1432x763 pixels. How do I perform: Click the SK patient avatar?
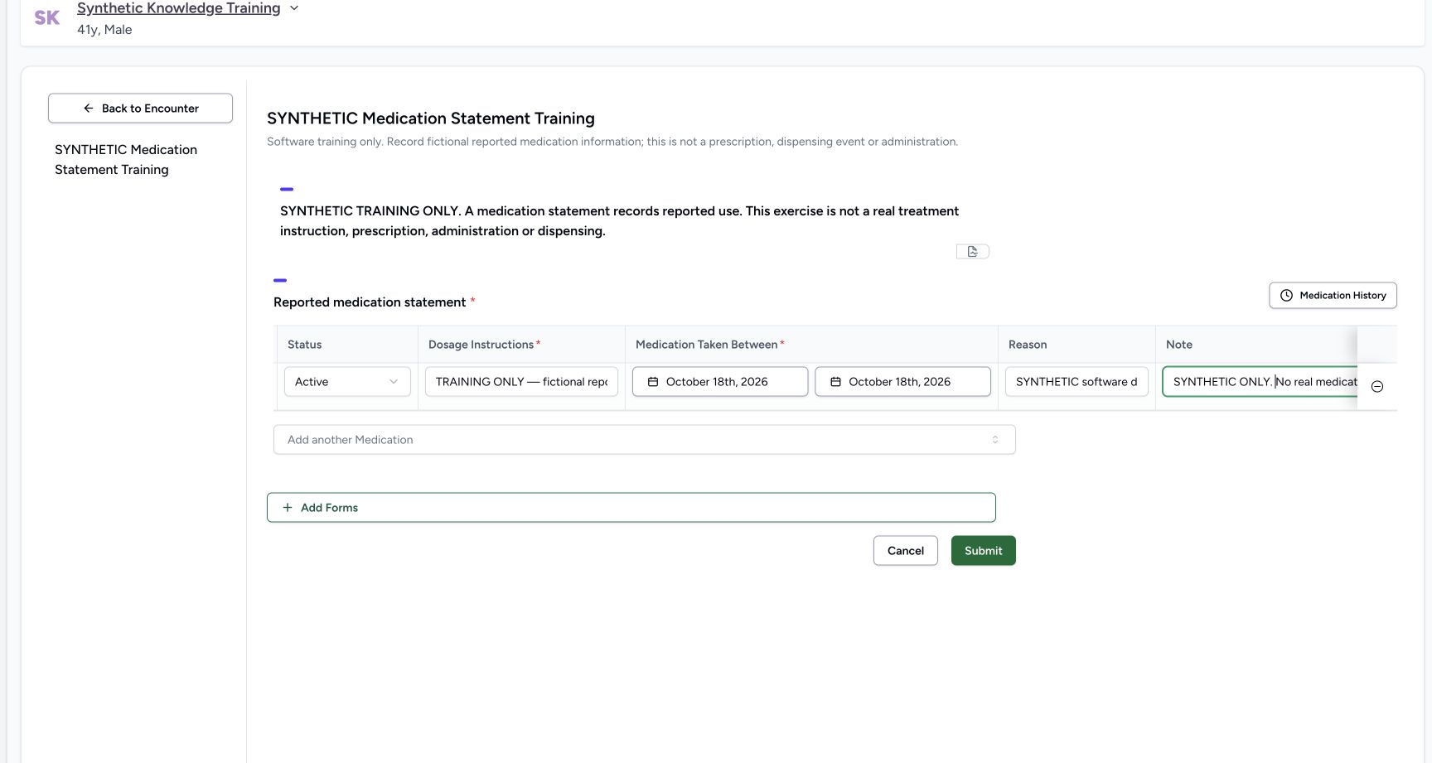[47, 17]
